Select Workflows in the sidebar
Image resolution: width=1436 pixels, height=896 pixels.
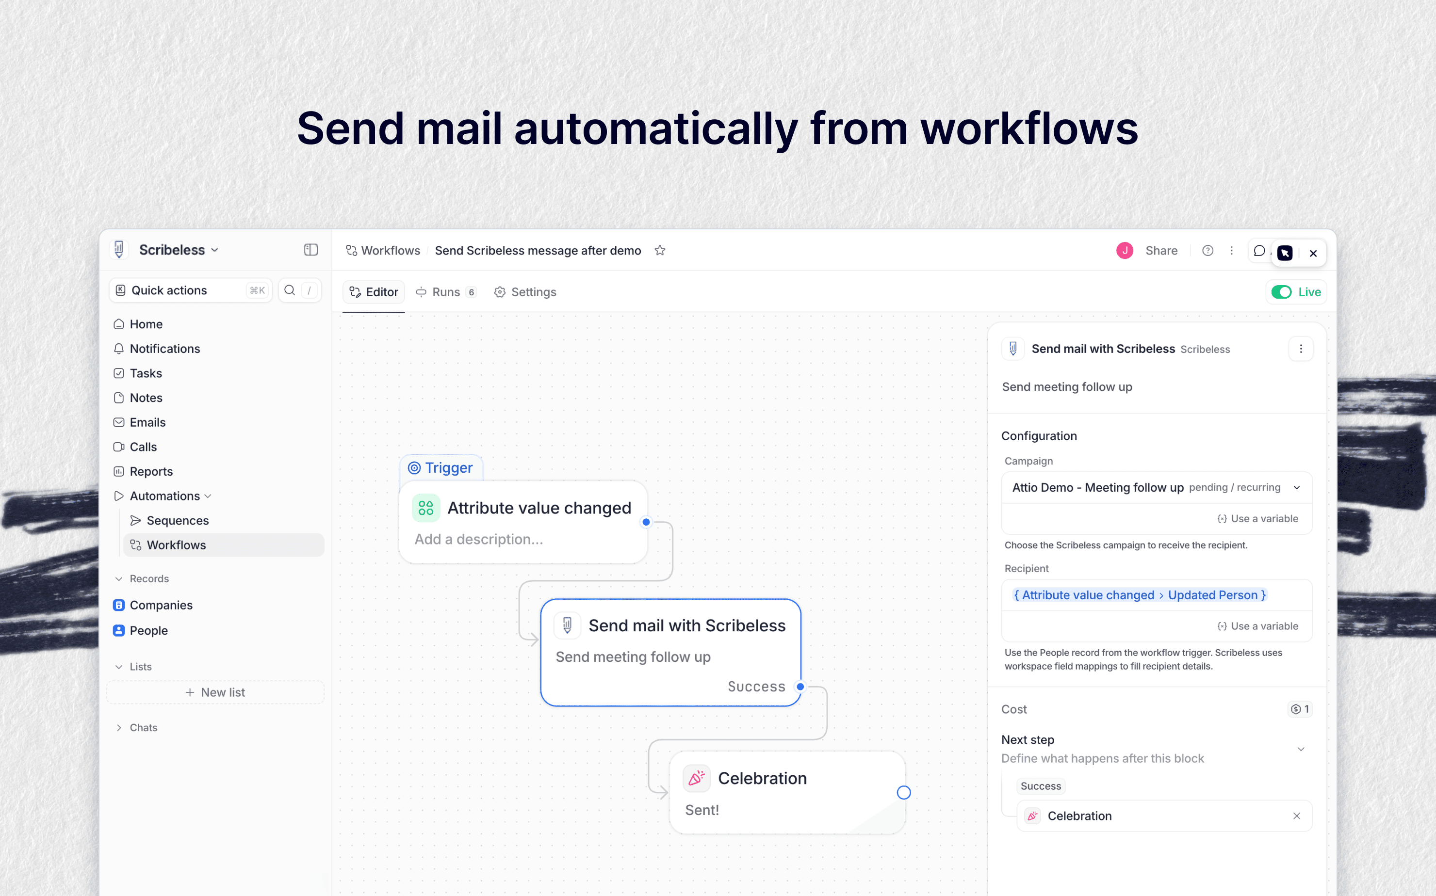click(224, 545)
